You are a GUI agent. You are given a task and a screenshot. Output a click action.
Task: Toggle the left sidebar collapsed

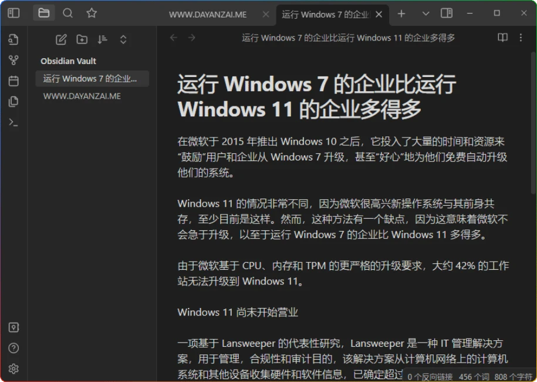point(13,12)
